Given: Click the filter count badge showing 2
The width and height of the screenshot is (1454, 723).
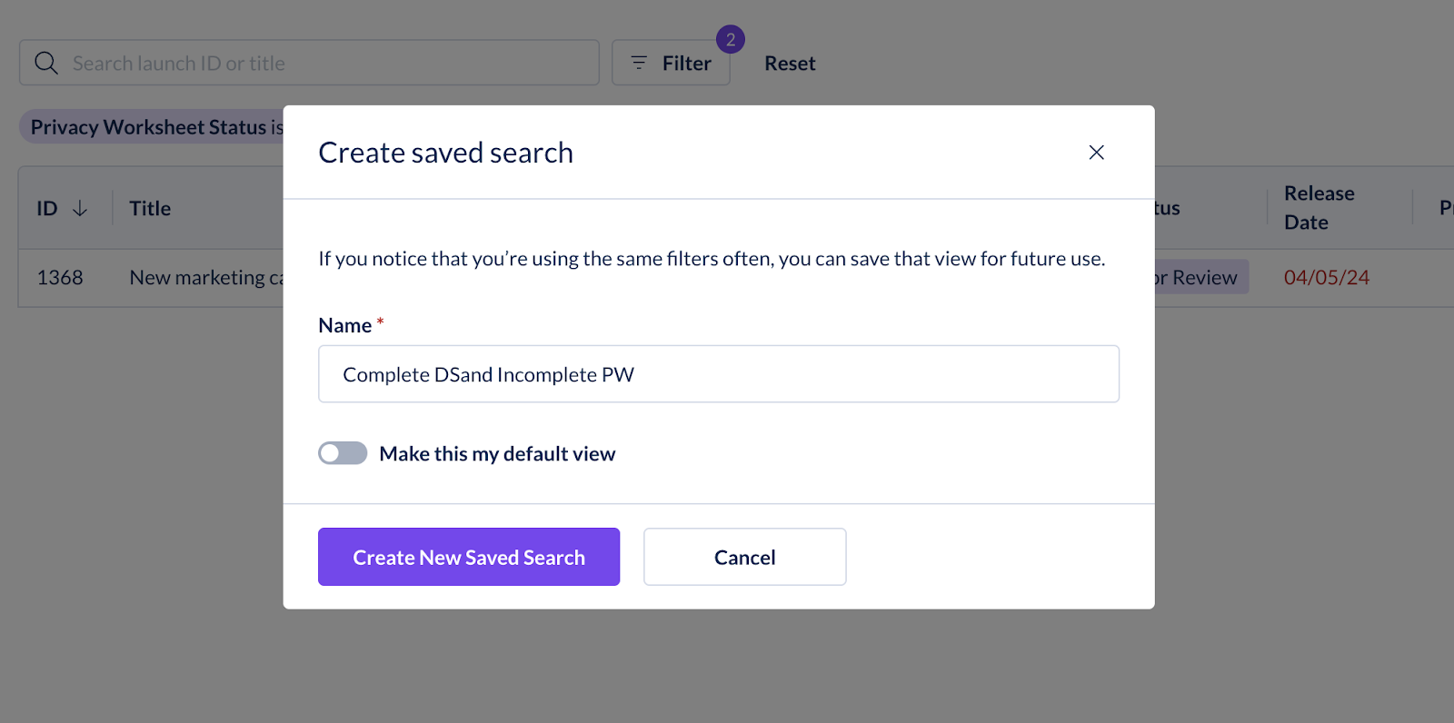Looking at the screenshot, I should (731, 40).
